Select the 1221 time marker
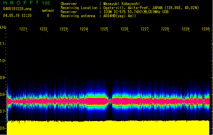Viewport: 213px width, 135px height. pyautogui.click(x=23, y=29)
